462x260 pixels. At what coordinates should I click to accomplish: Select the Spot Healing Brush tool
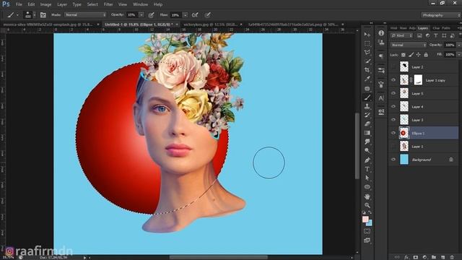click(367, 88)
